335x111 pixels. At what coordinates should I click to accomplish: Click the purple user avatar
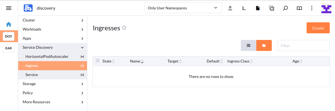click(326, 8)
